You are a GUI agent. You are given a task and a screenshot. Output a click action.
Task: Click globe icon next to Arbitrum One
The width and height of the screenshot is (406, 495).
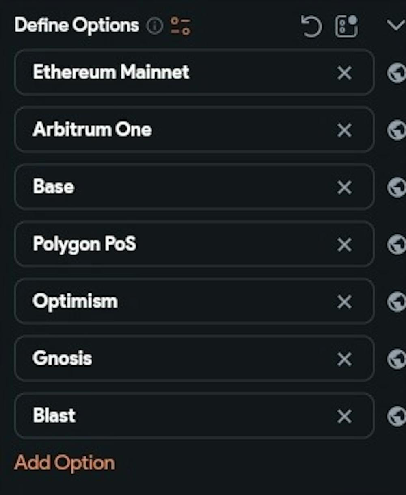[396, 130]
